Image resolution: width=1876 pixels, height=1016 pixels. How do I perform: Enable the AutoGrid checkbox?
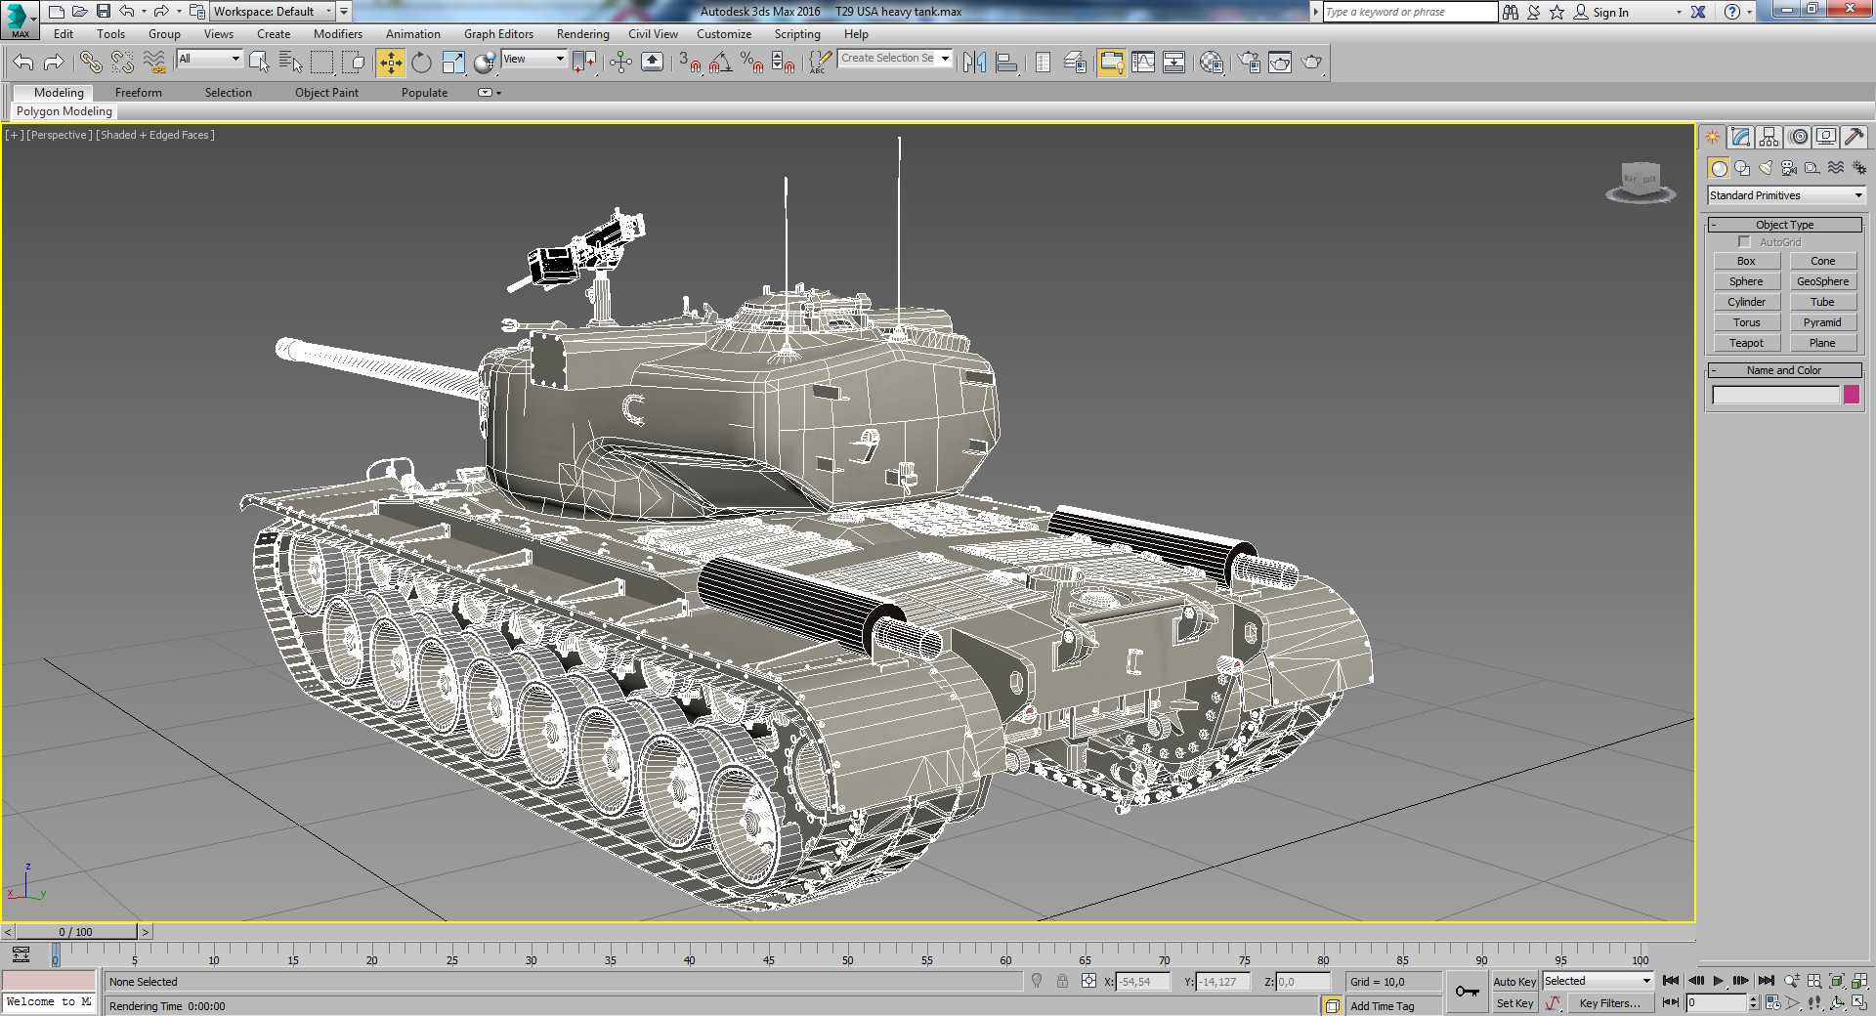coord(1744,241)
